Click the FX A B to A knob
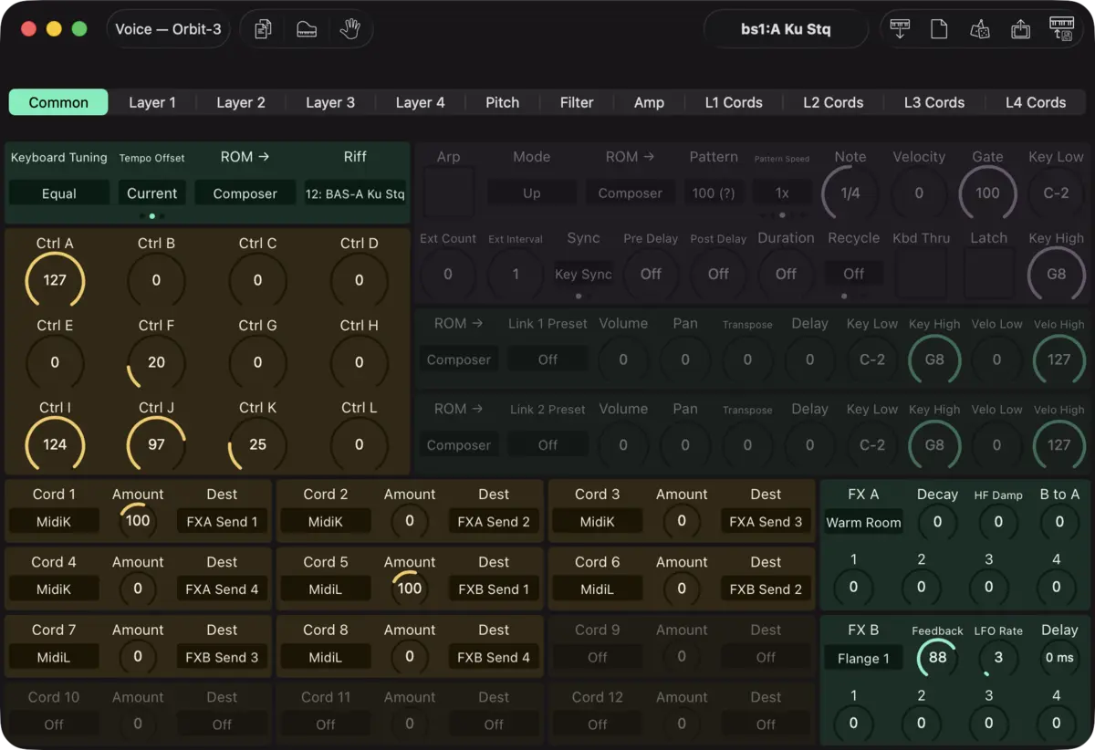The height and width of the screenshot is (750, 1095). tap(1059, 522)
